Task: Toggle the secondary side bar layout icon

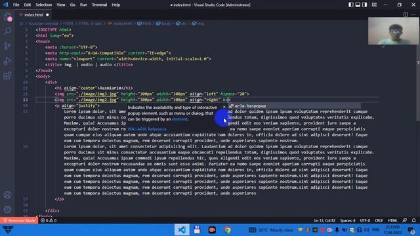Action: tap(365, 5)
